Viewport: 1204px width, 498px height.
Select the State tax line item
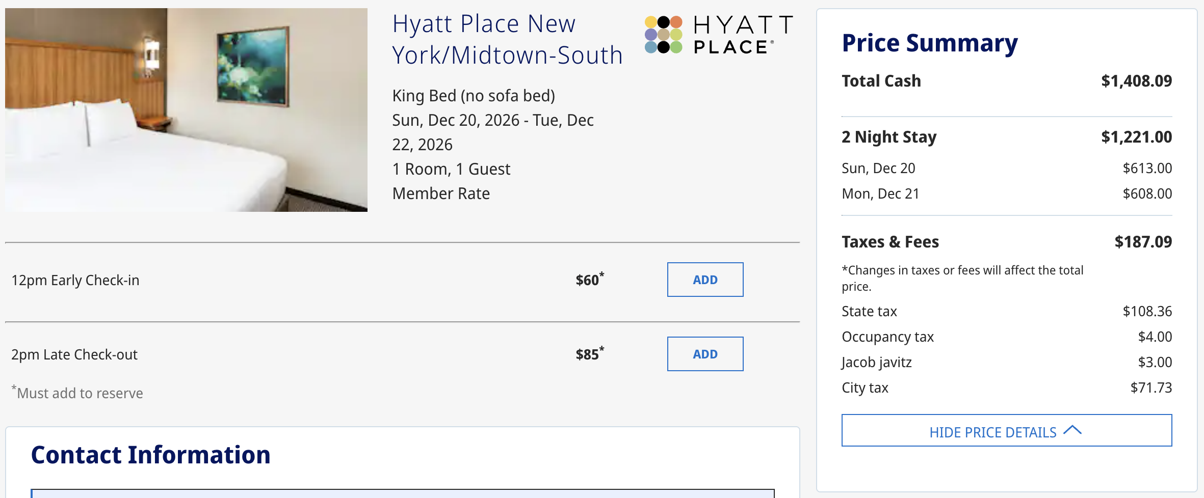pyautogui.click(x=869, y=311)
